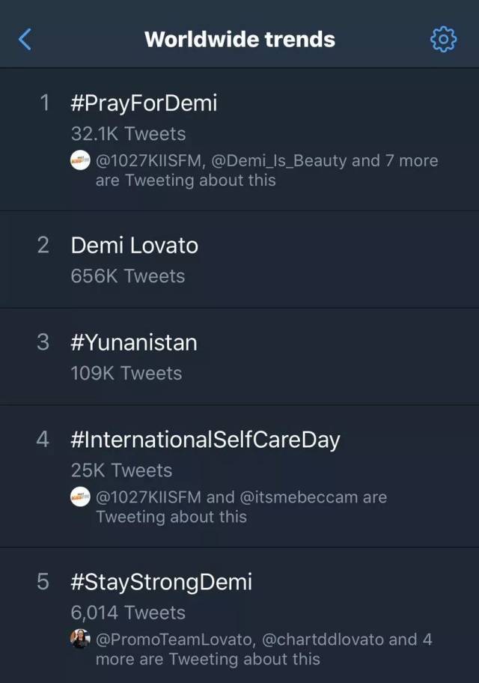This screenshot has height=683, width=479.
Task: Select the 656K Tweets count
Action: coord(128,276)
